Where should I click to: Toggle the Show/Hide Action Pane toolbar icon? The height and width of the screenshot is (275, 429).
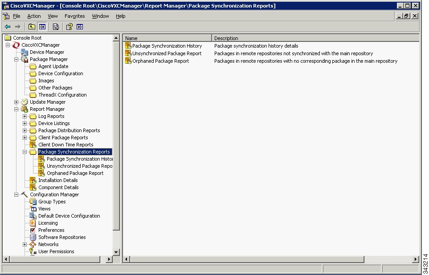80,27
